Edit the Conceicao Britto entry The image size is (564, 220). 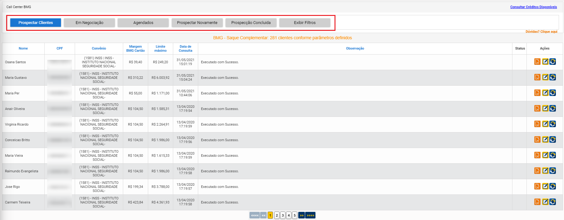[545, 140]
